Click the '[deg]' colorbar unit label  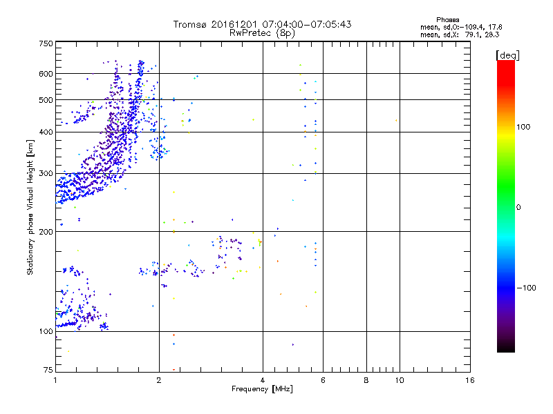[x=507, y=55]
